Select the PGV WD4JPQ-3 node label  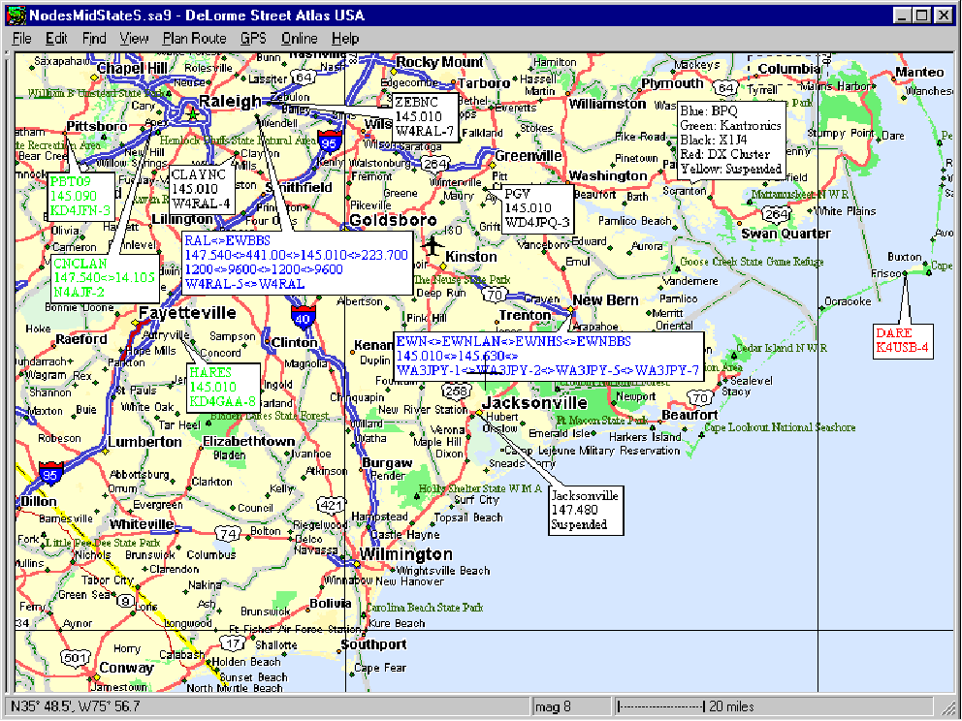(x=537, y=208)
